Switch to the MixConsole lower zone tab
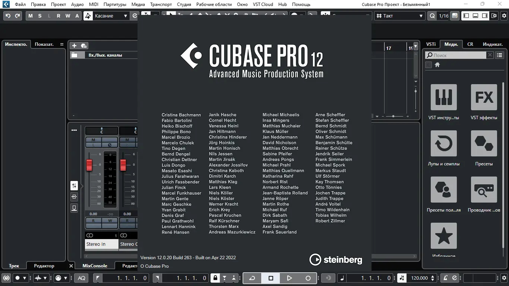Viewport: 509px width, 286px height. point(95,266)
